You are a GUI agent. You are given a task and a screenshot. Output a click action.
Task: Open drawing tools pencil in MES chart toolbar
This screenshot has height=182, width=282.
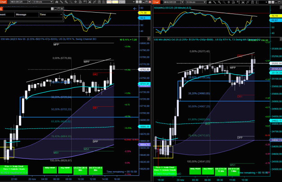tap(61, 2)
